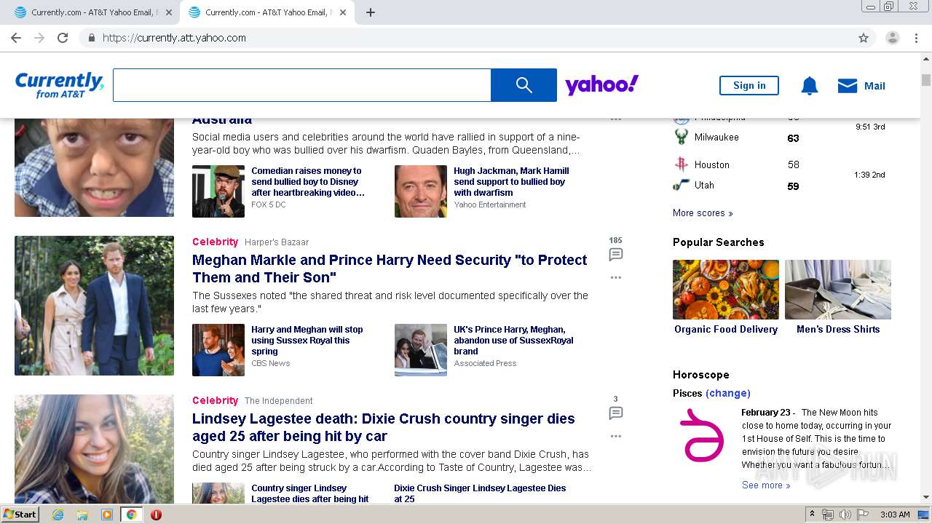Click Organic Food Delivery thumbnail image
This screenshot has width=932, height=524.
[726, 290]
